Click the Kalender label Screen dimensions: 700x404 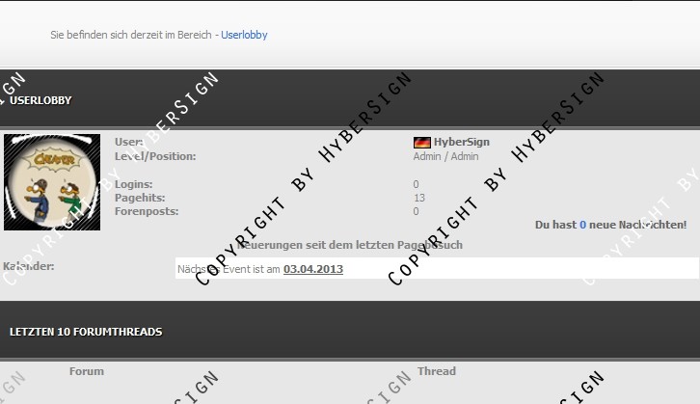coord(29,266)
